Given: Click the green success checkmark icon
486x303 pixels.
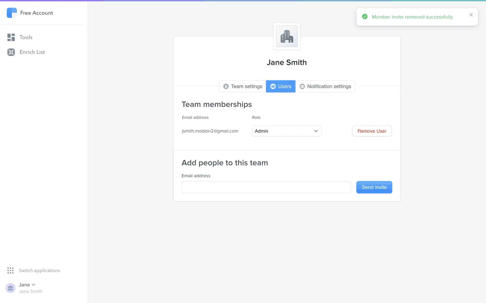Looking at the screenshot, I should pos(365,17).
